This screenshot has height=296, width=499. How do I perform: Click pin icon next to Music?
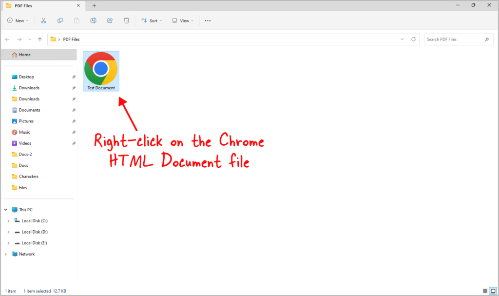(x=74, y=132)
